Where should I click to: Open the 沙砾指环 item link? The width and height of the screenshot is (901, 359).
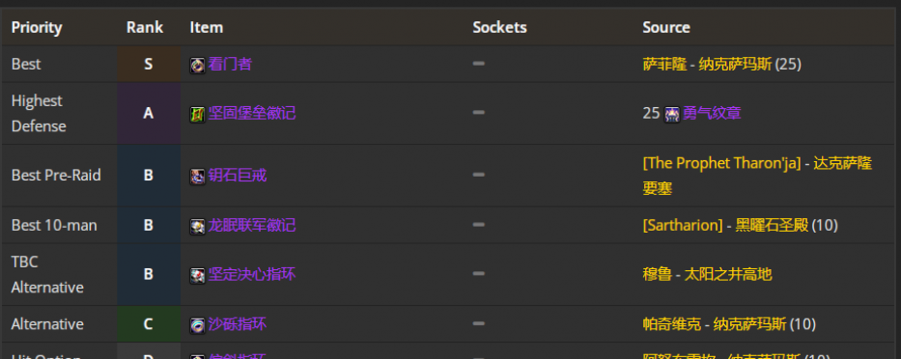(x=238, y=324)
